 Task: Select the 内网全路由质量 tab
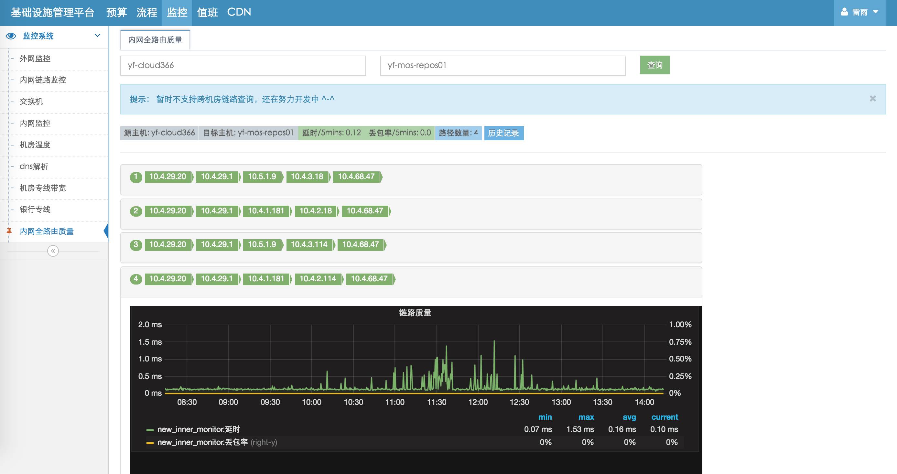[x=155, y=40]
